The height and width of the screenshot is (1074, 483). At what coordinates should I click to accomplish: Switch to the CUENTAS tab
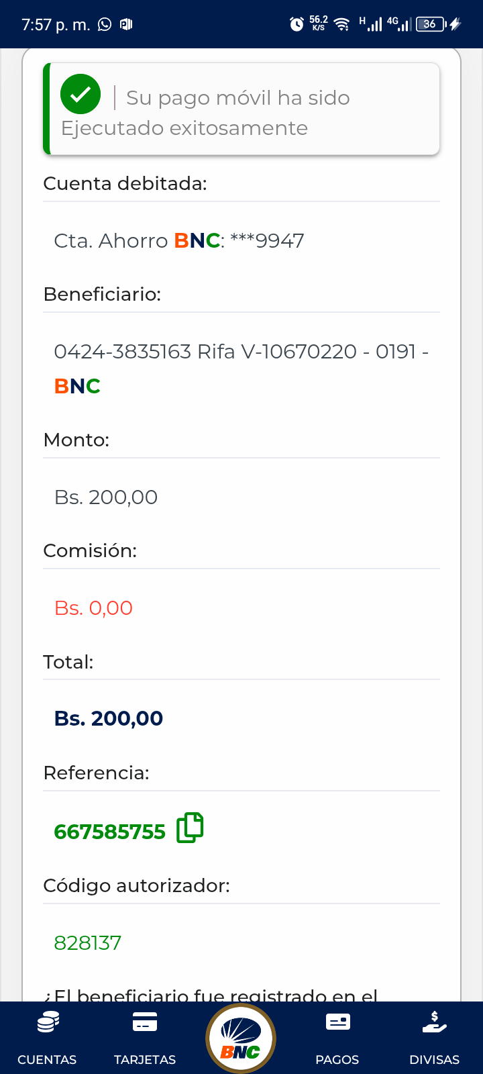point(47,1059)
